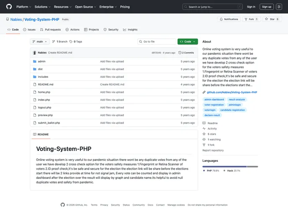Select the voter-registration topic tag
The width and height of the screenshot is (288, 214).
pyautogui.click(x=214, y=105)
